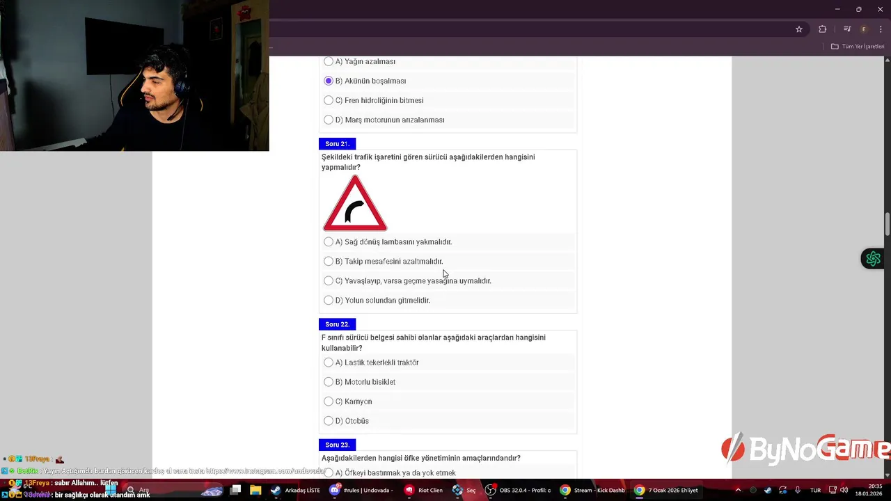Show hidden system tray icons chevron
This screenshot has height=501, width=891.
(738, 490)
